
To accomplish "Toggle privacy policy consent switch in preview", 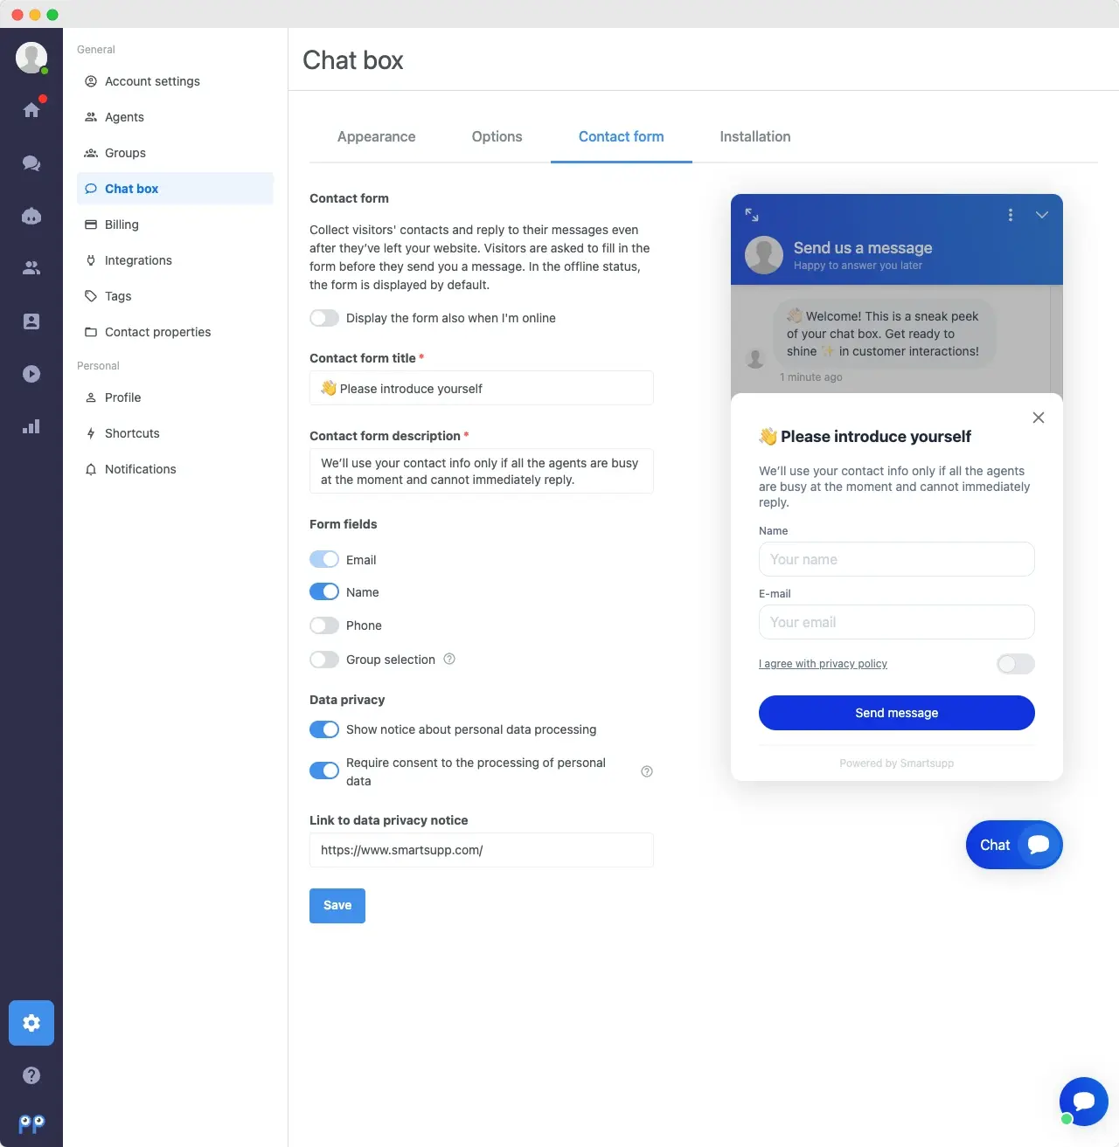I will pos(1015,664).
